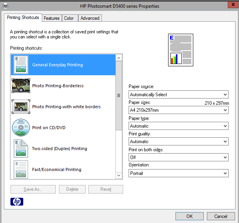Screen dimensions: 239x223
Task: Switch to the Printing Shortcuts tab
Action: pyautogui.click(x=23, y=17)
